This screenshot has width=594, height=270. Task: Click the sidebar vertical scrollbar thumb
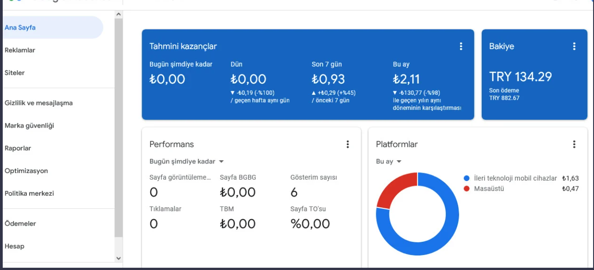click(x=119, y=128)
